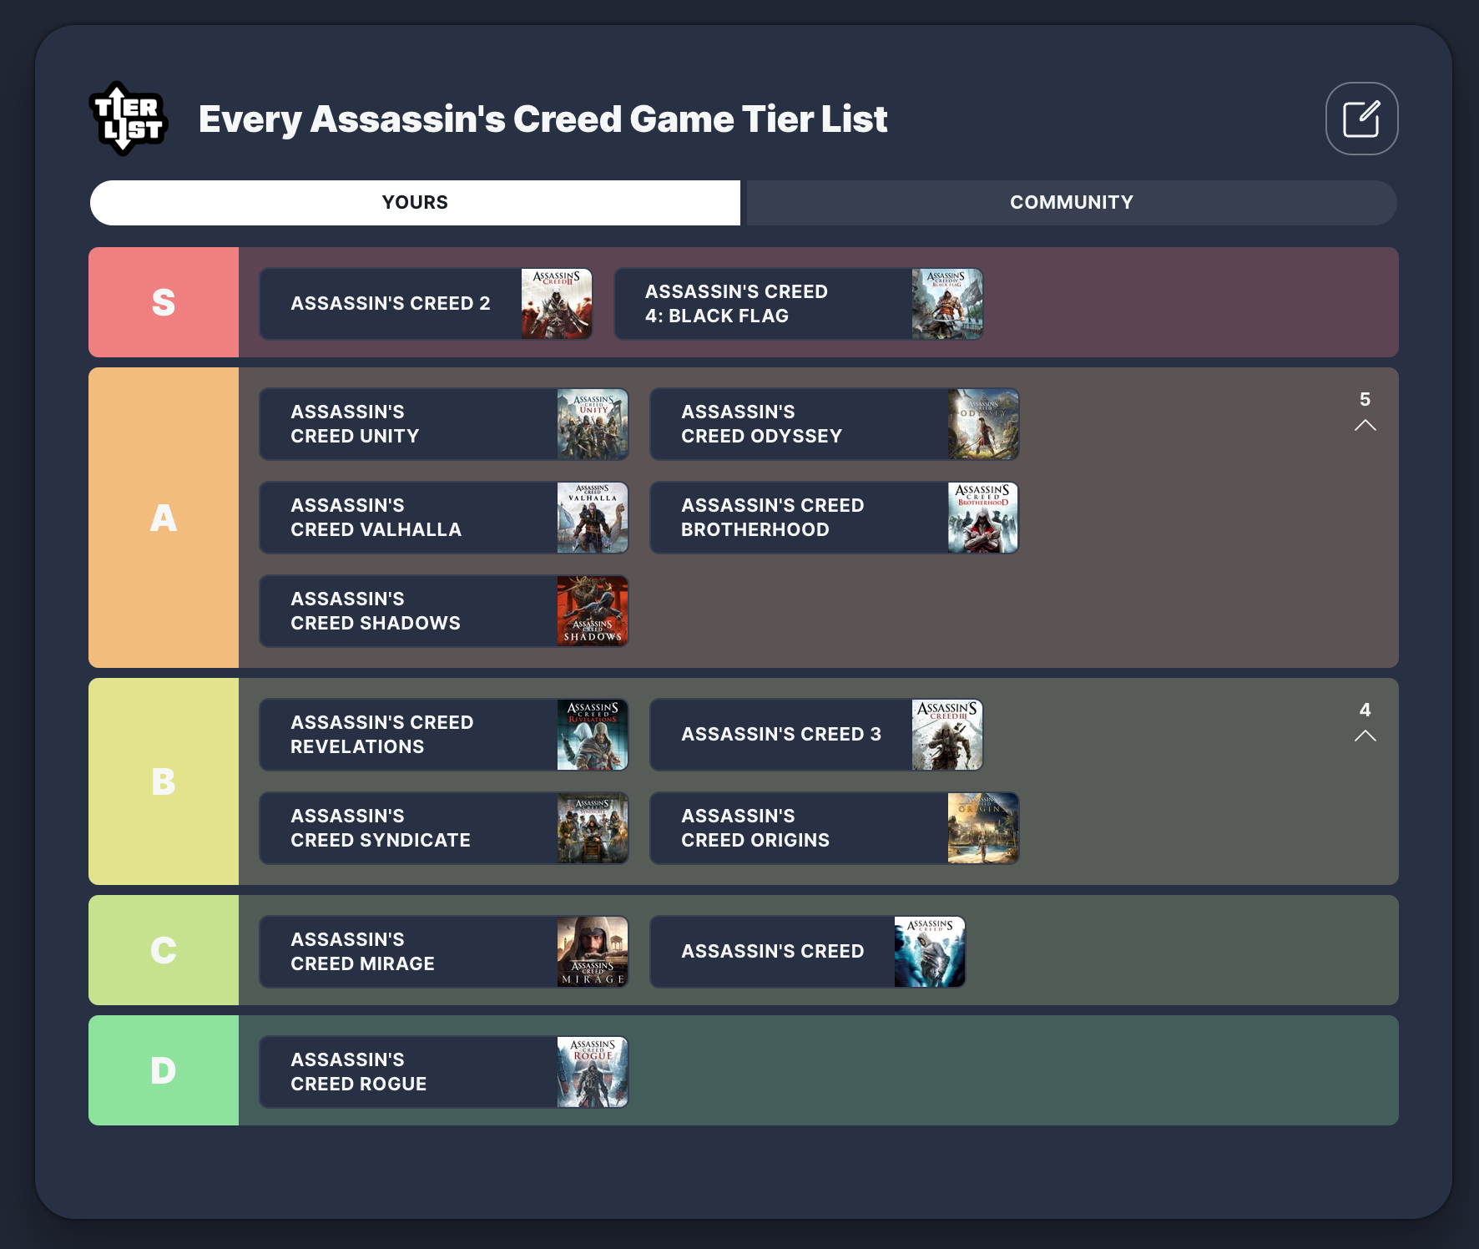Click the Brotherhood cover art
Screen dimensions: 1479x1249
(x=983, y=518)
